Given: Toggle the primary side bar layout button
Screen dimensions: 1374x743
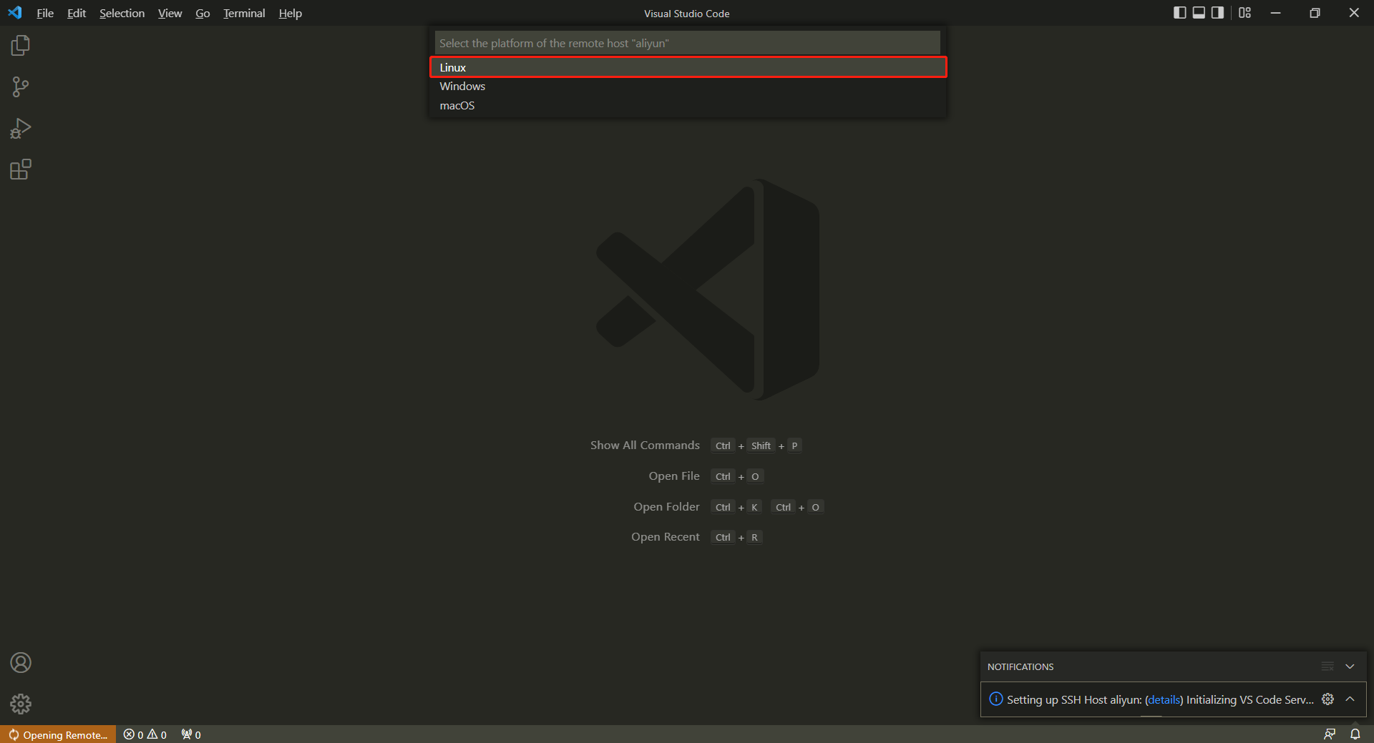Looking at the screenshot, I should (1179, 13).
